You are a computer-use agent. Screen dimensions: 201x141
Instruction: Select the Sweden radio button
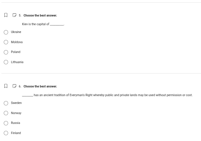[6, 103]
